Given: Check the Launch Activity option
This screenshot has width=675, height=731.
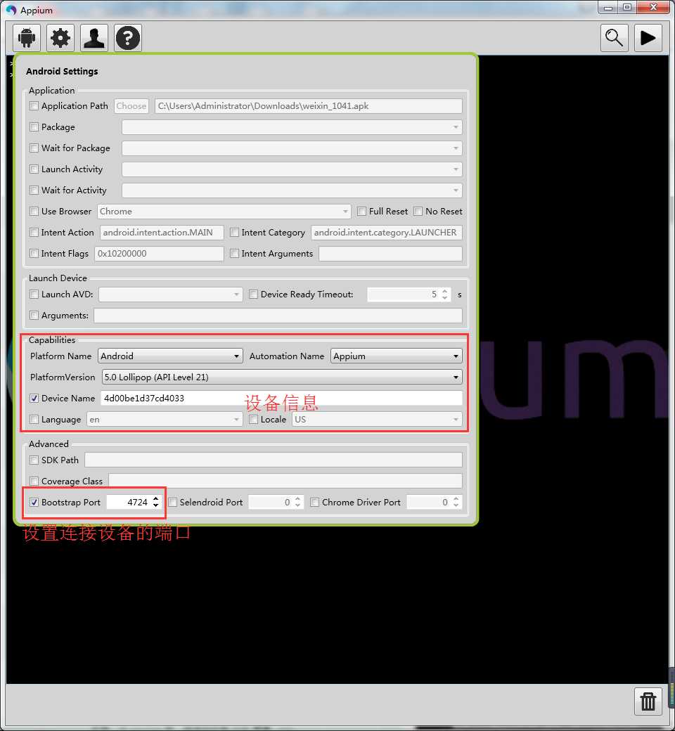Looking at the screenshot, I should click(x=34, y=169).
